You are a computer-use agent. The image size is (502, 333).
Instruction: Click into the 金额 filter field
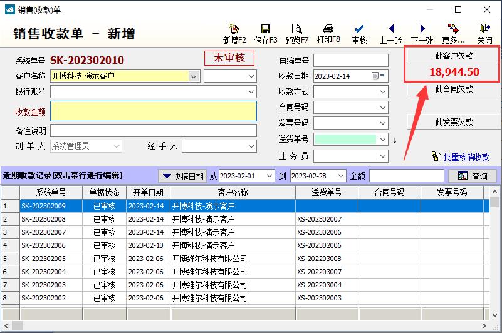click(407, 176)
